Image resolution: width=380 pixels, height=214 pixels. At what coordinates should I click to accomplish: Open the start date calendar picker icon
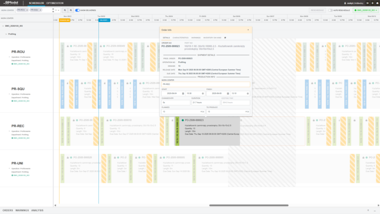pos(184,93)
